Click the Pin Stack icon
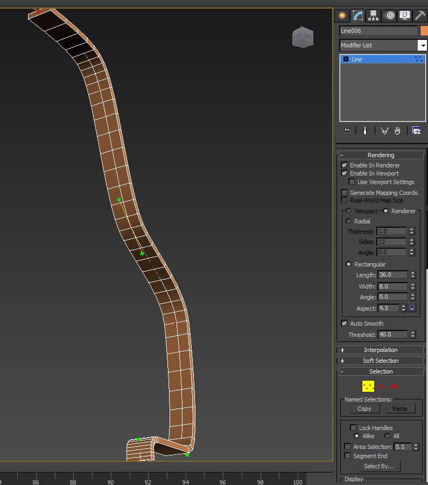This screenshot has width=428, height=485. [346, 131]
